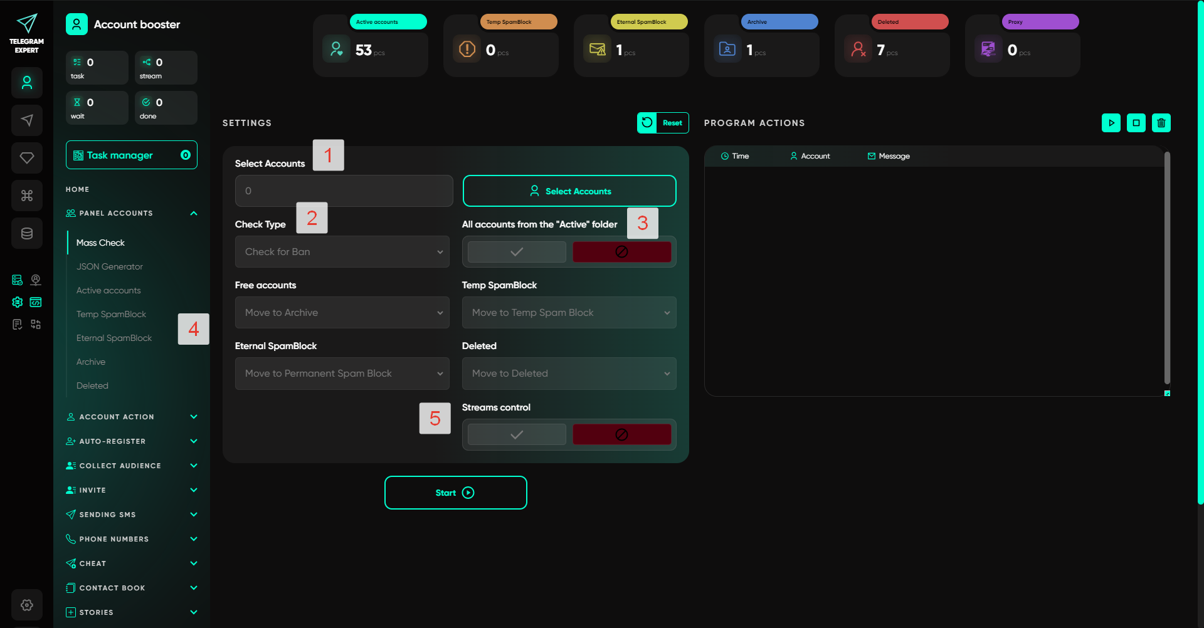The image size is (1204, 628).
Task: Enable Streams control with checkmark toggle
Action: click(x=517, y=435)
